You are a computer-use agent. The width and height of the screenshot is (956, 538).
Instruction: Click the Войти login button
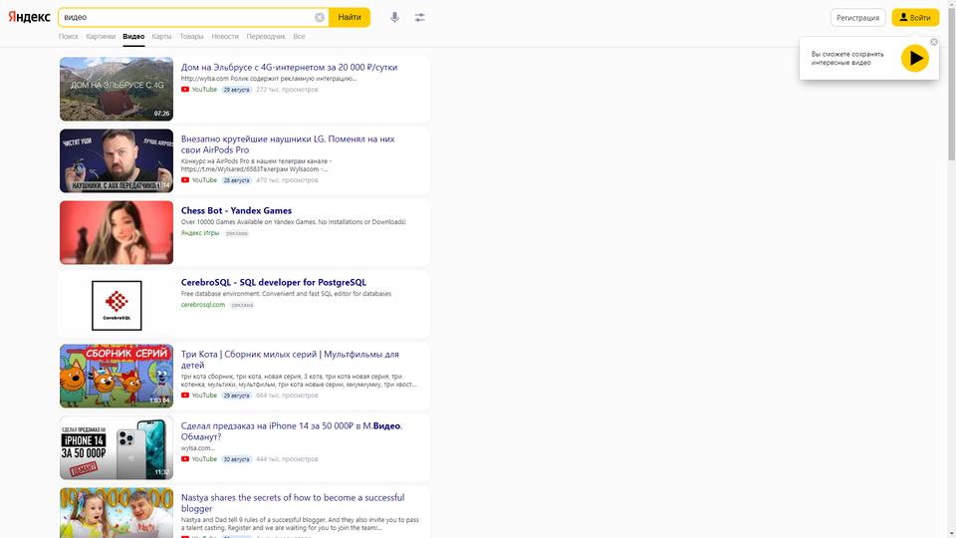point(915,18)
